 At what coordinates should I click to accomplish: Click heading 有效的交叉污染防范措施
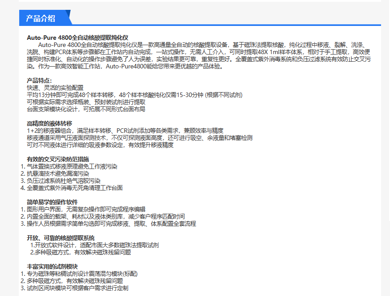pos(58,160)
